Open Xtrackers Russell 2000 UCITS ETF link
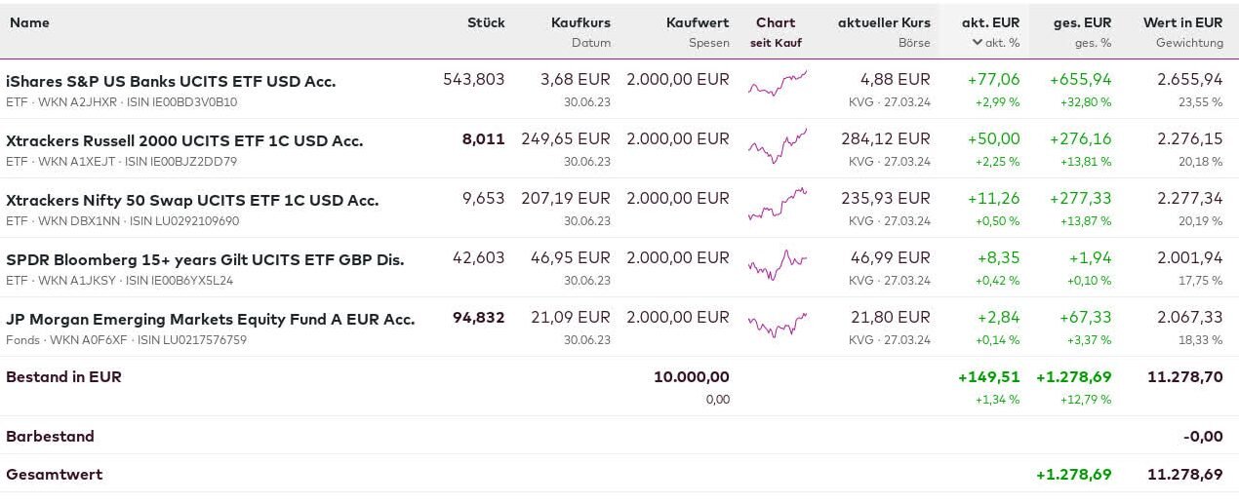 point(184,141)
